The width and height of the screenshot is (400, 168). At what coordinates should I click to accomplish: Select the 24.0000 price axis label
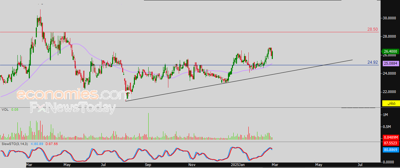click(x=389, y=73)
